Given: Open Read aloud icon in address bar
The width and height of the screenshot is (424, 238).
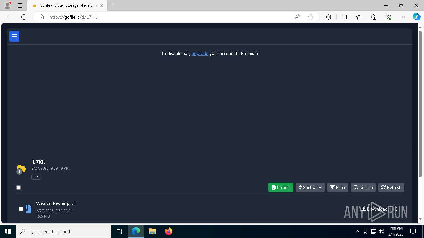Looking at the screenshot, I should pos(297,17).
